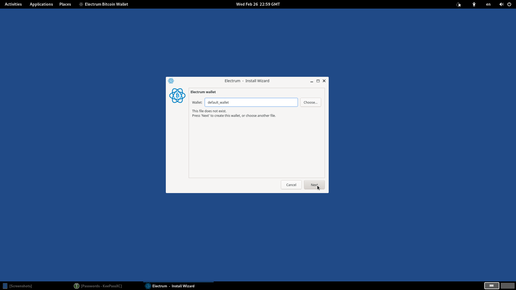The width and height of the screenshot is (516, 290).
Task: Open the Electrum Bitcoin Wallet app menu
Action: pos(104,4)
